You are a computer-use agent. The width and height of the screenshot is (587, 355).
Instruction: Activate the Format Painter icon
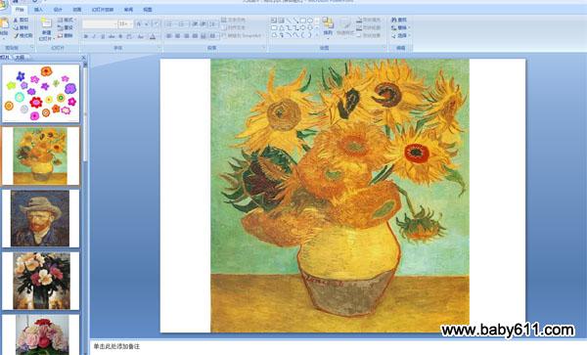(x=16, y=35)
